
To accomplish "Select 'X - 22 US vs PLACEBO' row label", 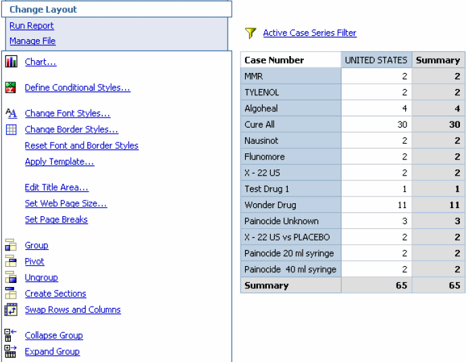I will (x=290, y=237).
